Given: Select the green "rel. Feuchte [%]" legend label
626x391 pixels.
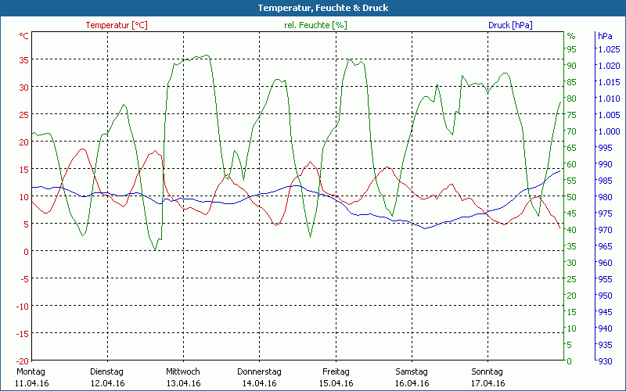Looking at the screenshot, I should pyautogui.click(x=315, y=25).
